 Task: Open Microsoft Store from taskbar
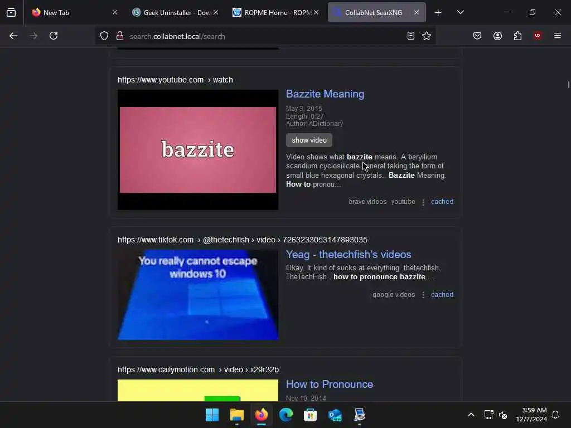(310, 415)
